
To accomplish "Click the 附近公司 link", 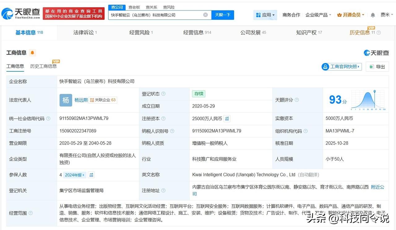I will pyautogui.click(x=377, y=187).
